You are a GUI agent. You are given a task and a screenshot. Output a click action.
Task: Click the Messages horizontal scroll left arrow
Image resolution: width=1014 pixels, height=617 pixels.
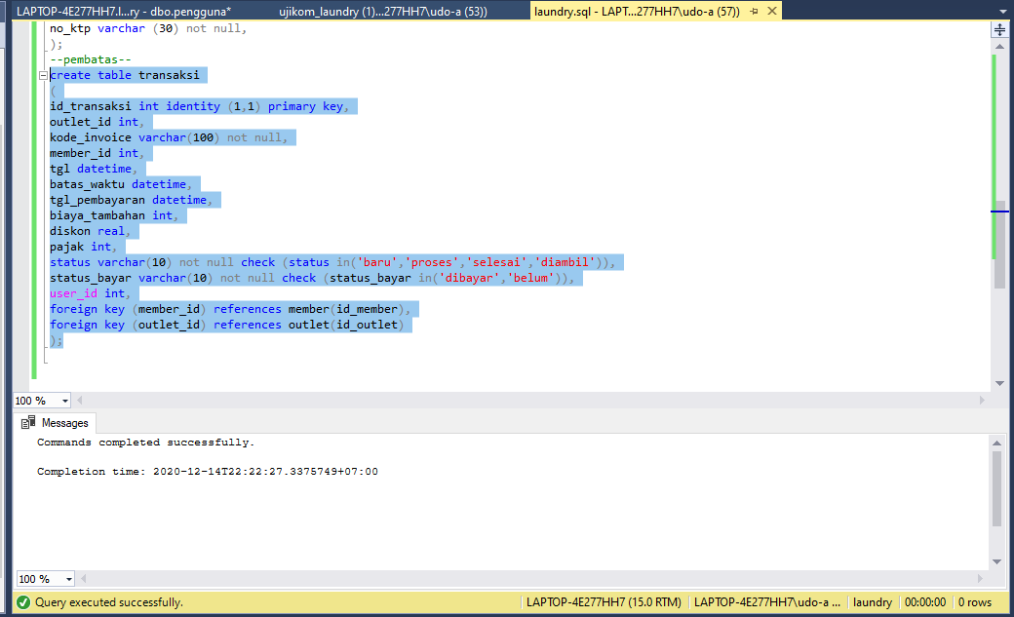point(84,578)
